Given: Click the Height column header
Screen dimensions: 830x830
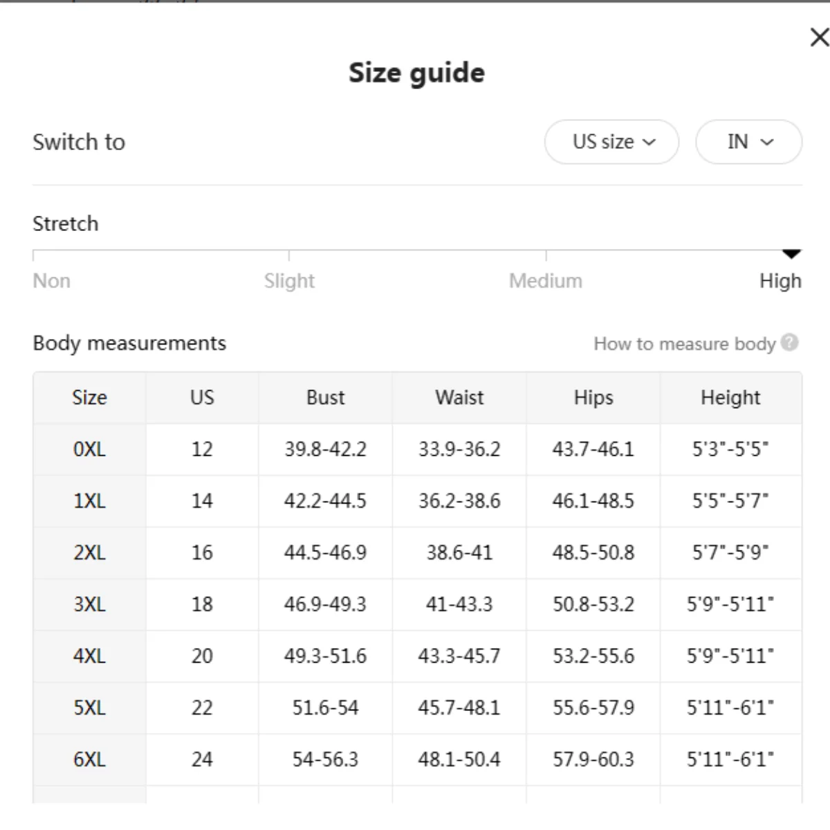Looking at the screenshot, I should pyautogui.click(x=730, y=398).
